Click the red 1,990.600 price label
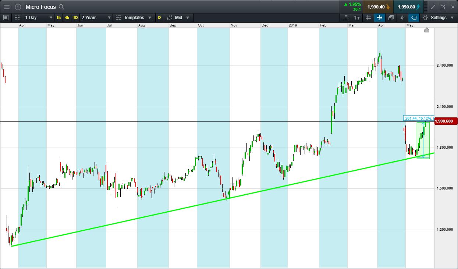 (x=445, y=121)
